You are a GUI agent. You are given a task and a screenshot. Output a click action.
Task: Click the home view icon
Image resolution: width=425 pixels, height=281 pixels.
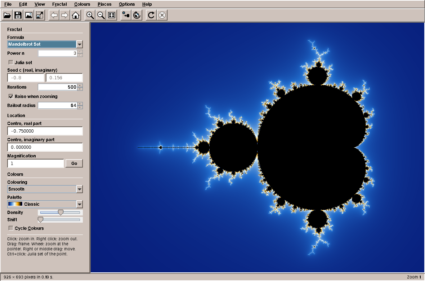[76, 15]
